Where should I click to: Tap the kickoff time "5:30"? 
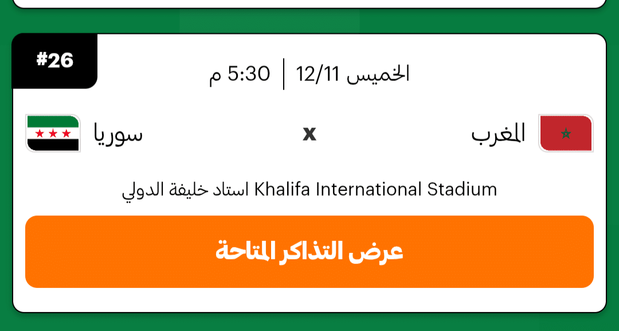tap(249, 74)
